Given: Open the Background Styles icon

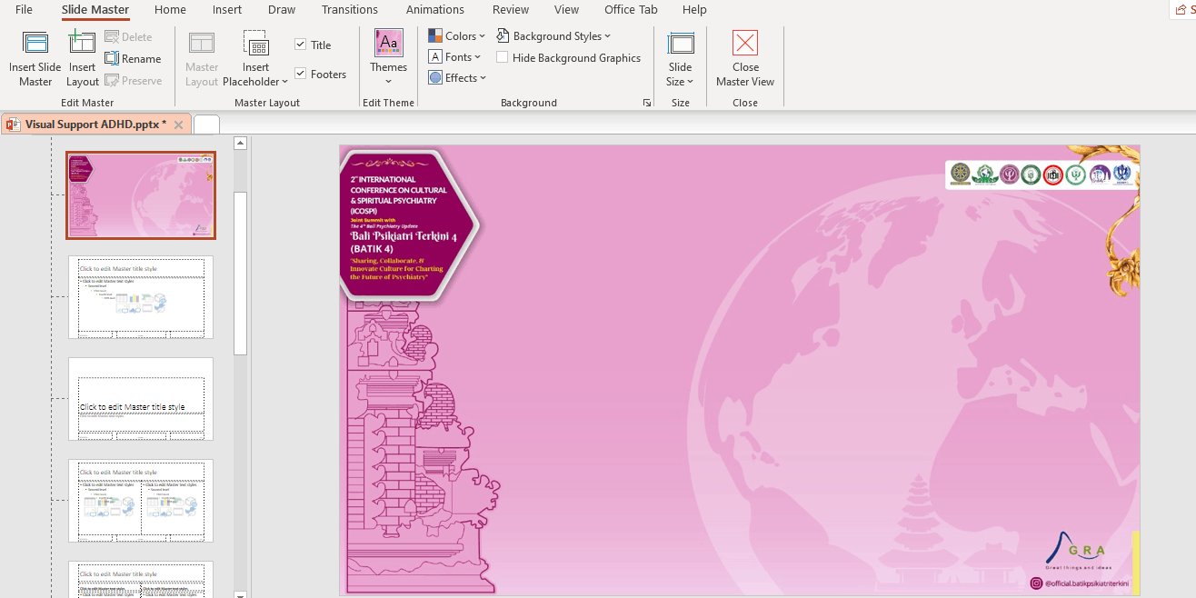Looking at the screenshot, I should pos(503,36).
